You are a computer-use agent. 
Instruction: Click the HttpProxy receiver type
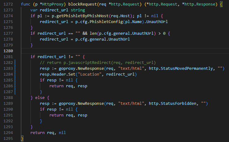pyautogui.click(x=53, y=4)
